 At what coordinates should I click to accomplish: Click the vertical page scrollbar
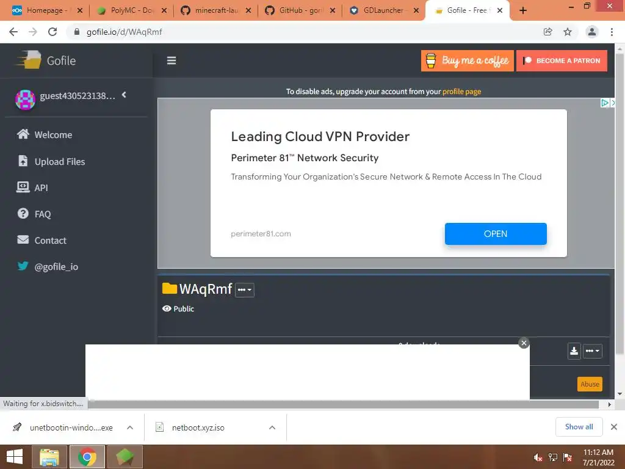click(x=620, y=203)
